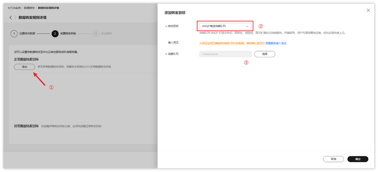Image resolution: width=378 pixels, height=172 pixels.
Task: Click the 异常数据转发目标 heading
Action: 26,126
